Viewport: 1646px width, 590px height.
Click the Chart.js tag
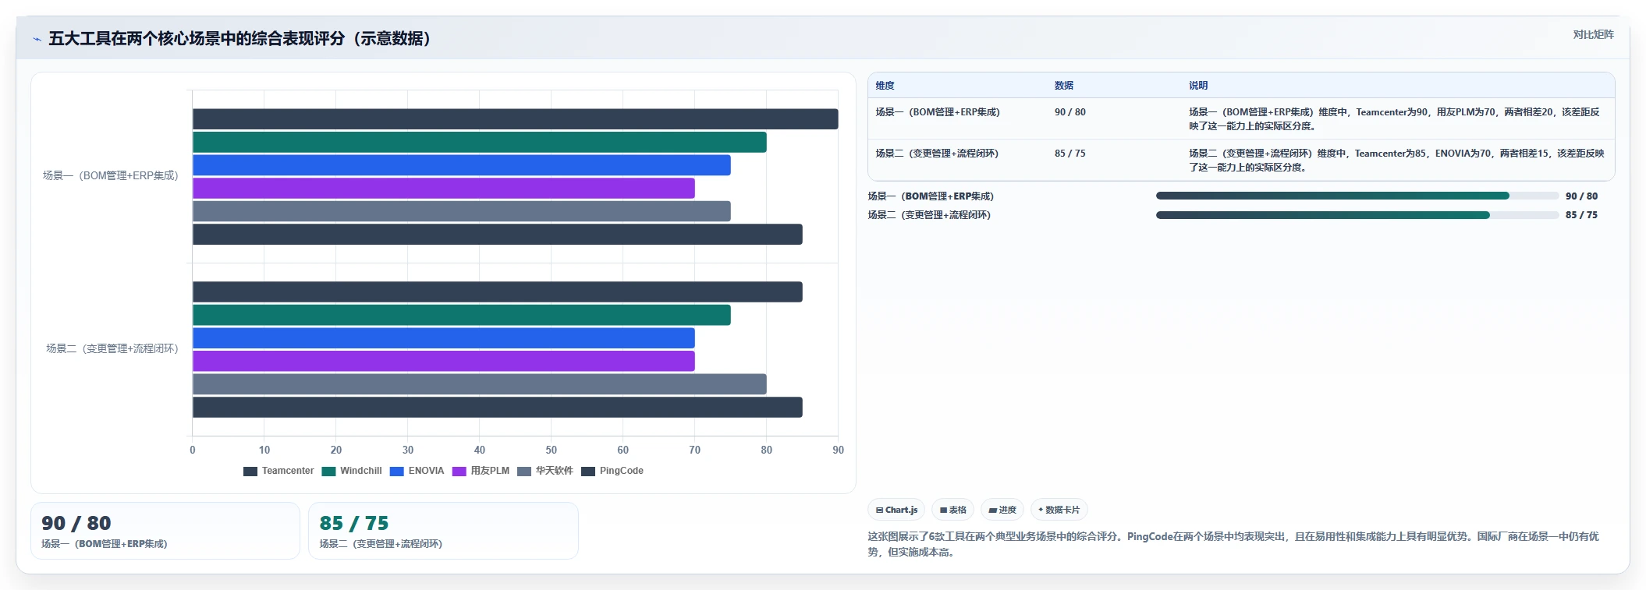click(x=896, y=510)
